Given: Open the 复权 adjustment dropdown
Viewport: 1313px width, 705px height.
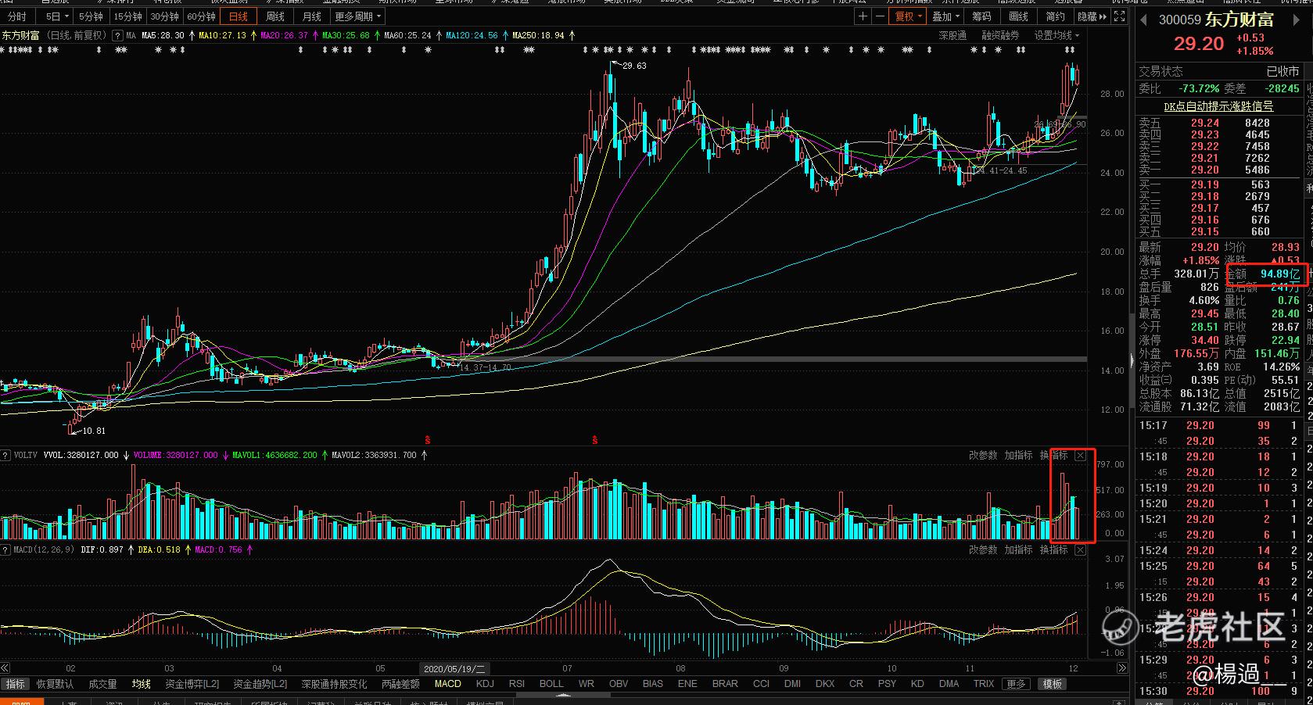Looking at the screenshot, I should (x=909, y=16).
